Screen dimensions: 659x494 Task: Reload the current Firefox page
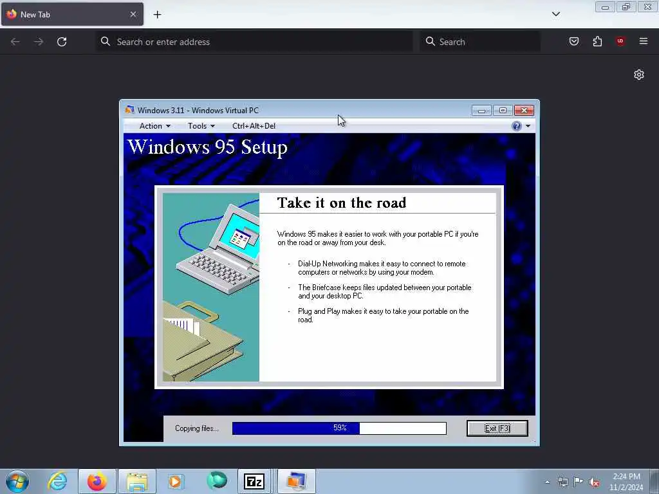(x=62, y=42)
